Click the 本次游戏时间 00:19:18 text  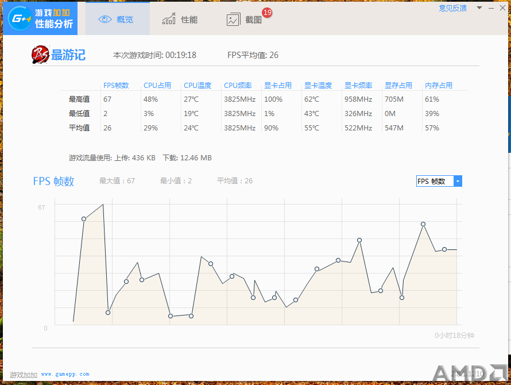coord(154,55)
